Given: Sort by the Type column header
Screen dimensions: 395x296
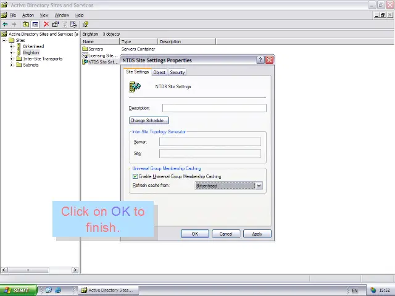Looking at the screenshot, I should click(138, 41).
